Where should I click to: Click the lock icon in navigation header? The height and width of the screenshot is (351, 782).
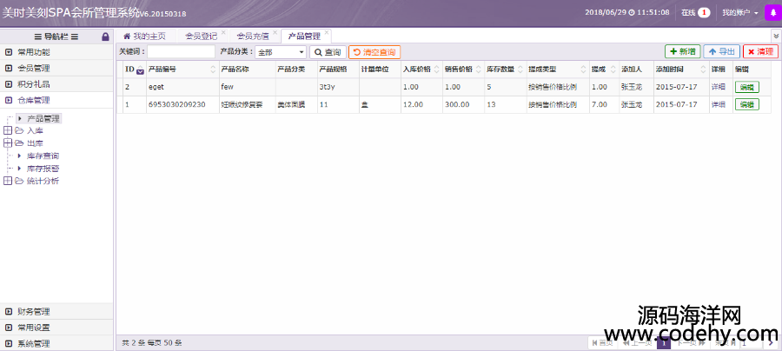tap(105, 36)
